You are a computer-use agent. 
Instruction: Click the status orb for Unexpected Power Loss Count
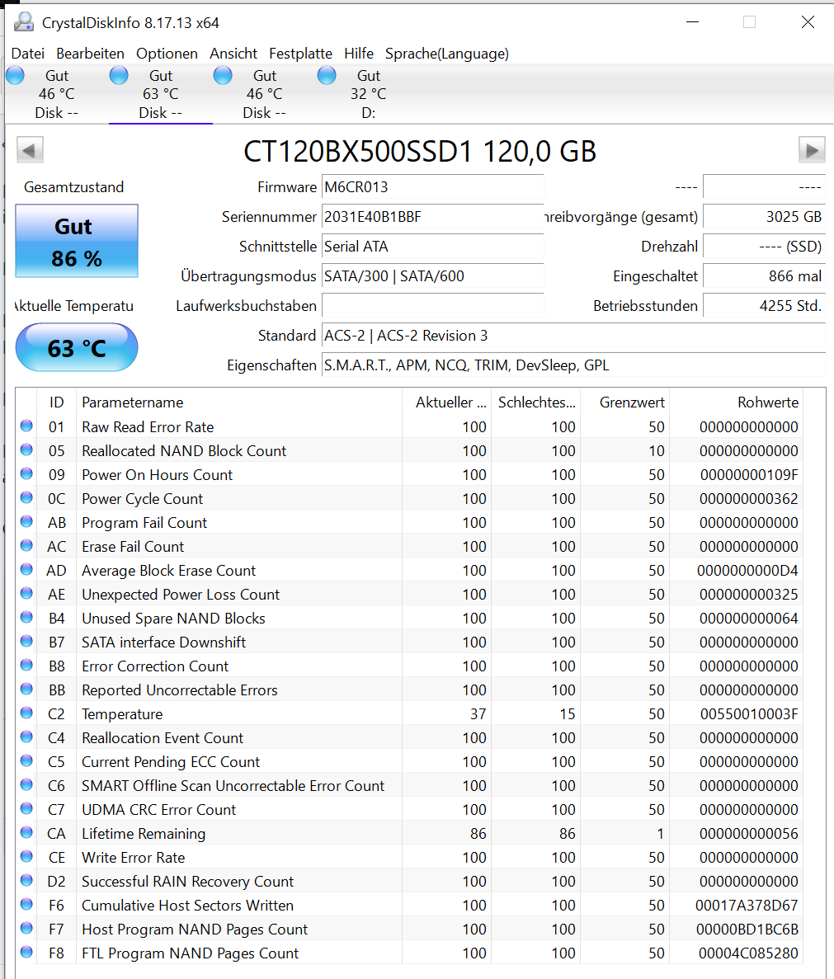26,593
